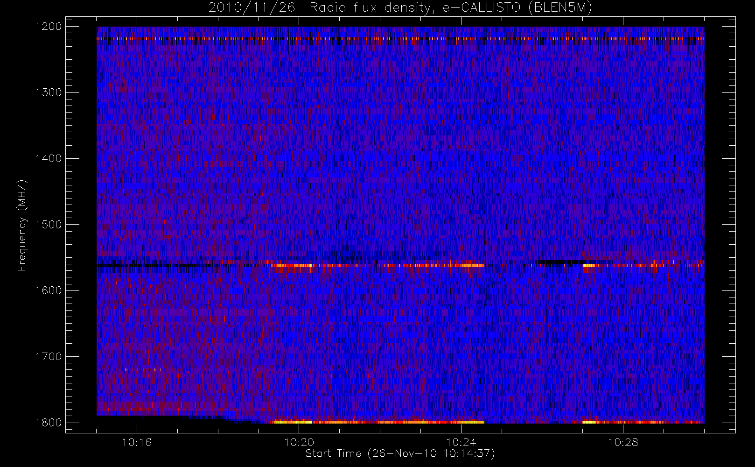The image size is (755, 467).
Task: Click the 10:28 time axis label
Action: 623,442
